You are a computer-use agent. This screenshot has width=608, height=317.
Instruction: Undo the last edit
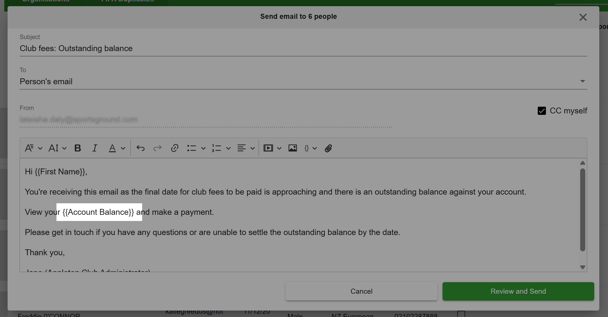click(x=140, y=148)
